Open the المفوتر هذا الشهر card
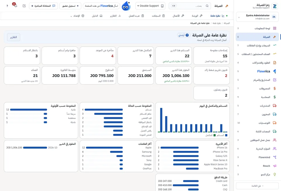This screenshot has height=191, width=281. (174, 75)
